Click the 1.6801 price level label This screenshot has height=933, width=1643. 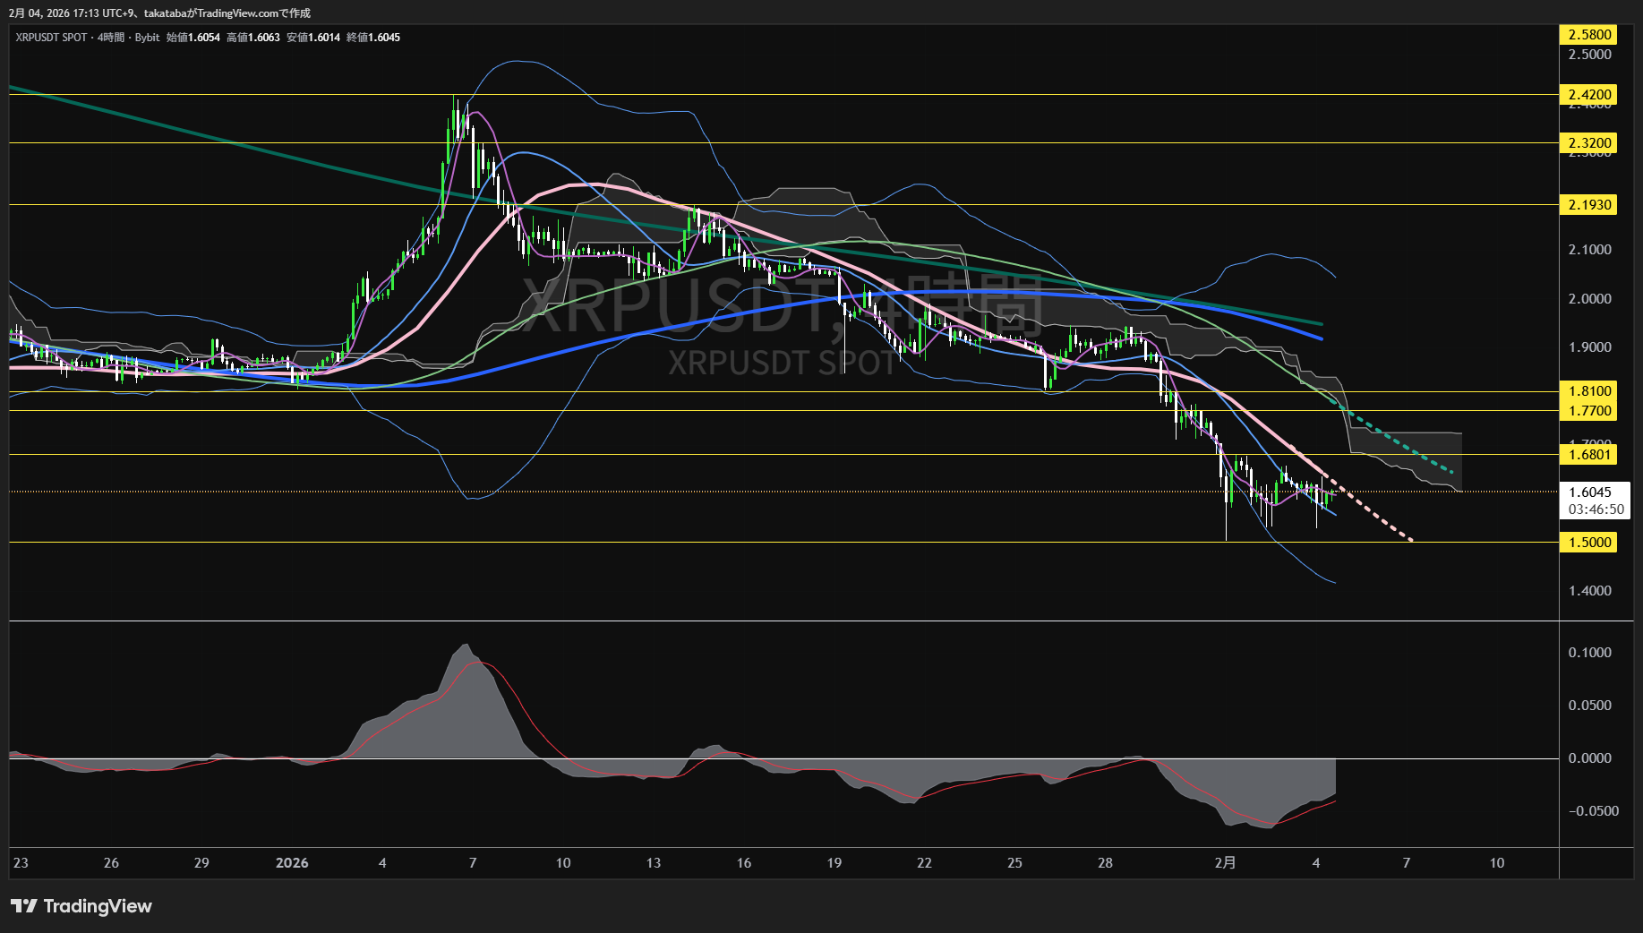[1589, 455]
